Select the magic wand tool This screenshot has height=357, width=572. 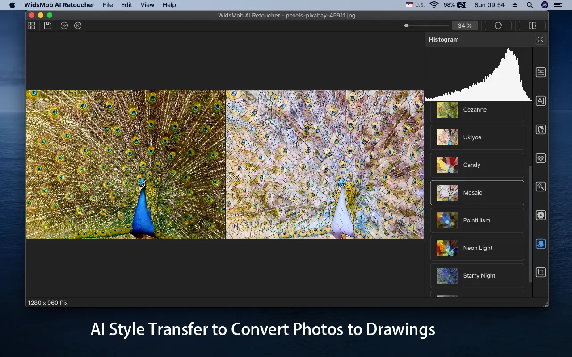click(x=541, y=187)
